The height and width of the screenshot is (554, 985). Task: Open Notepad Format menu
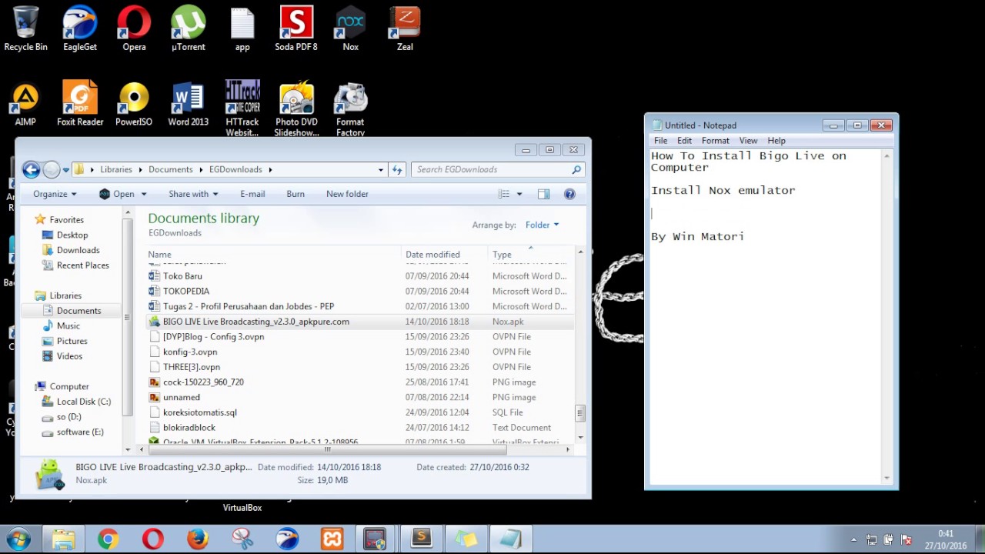pyautogui.click(x=715, y=141)
